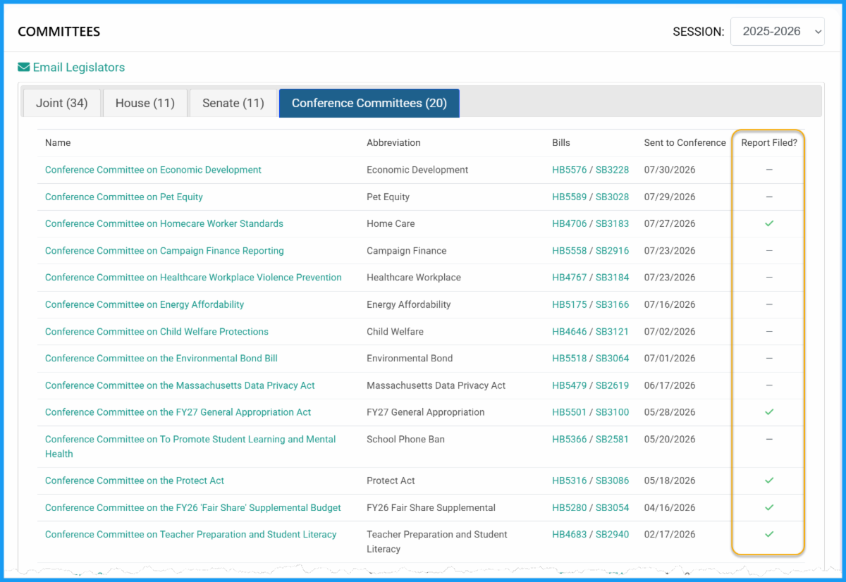Switch to the House (11) tab
Viewport: 846px width, 582px height.
145,103
